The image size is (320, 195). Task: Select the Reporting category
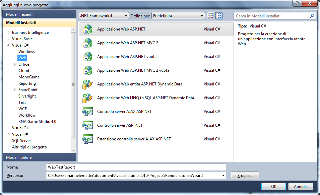coord(27,83)
